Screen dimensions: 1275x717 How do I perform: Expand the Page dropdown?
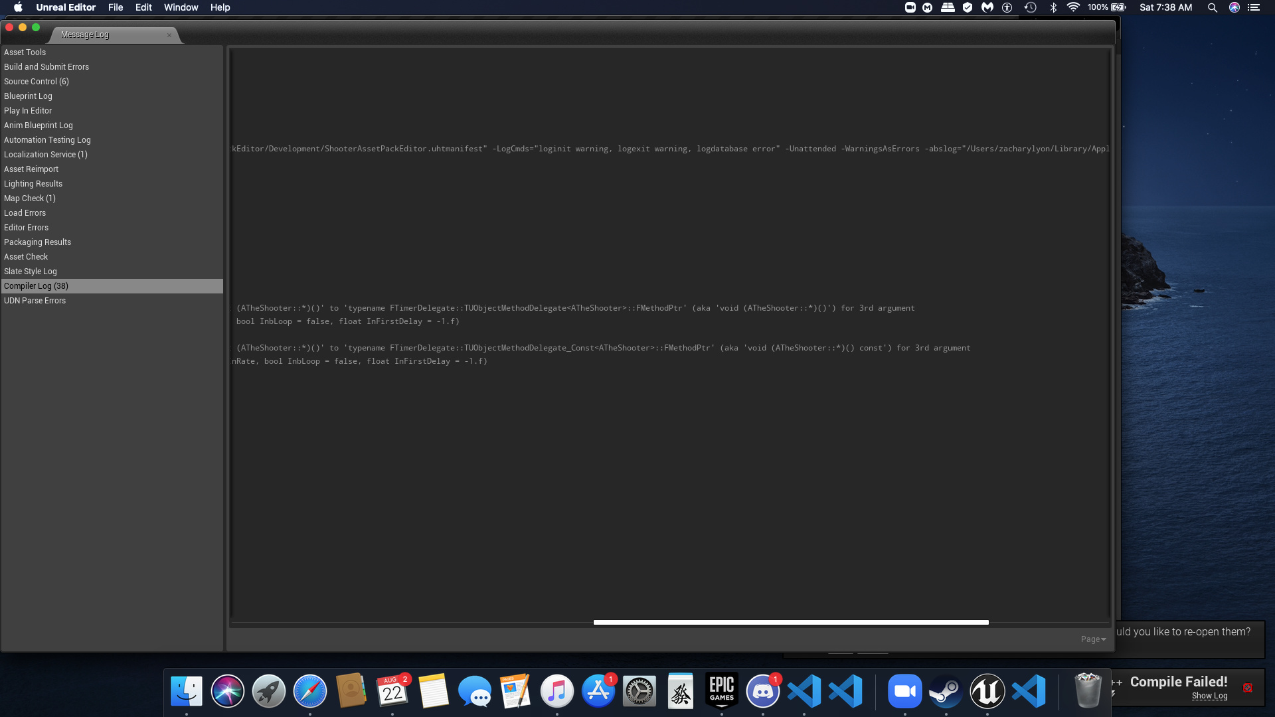1093,639
